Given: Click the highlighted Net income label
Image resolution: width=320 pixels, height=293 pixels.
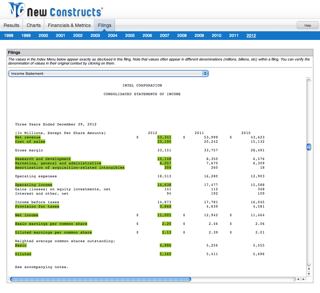Looking at the screenshot, I should pyautogui.click(x=27, y=215).
